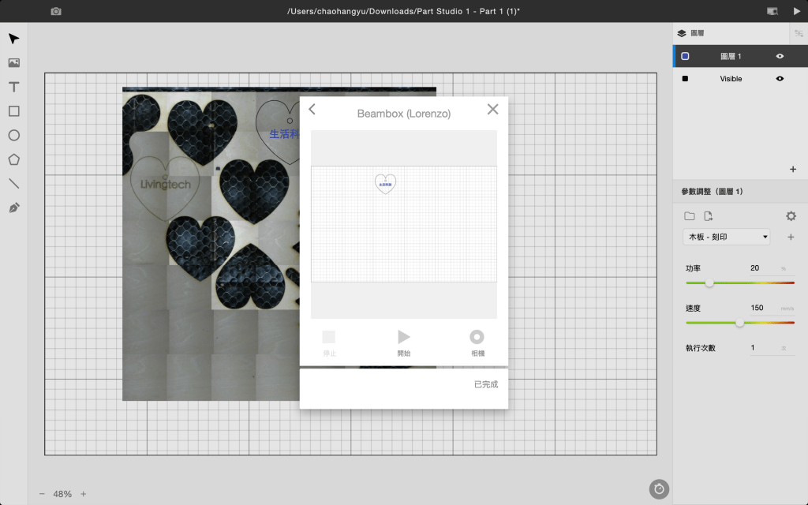Screen dimensions: 808x505
Task: Select the Text tool
Action: 13,88
